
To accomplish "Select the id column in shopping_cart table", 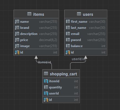I will [x=50, y=100].
